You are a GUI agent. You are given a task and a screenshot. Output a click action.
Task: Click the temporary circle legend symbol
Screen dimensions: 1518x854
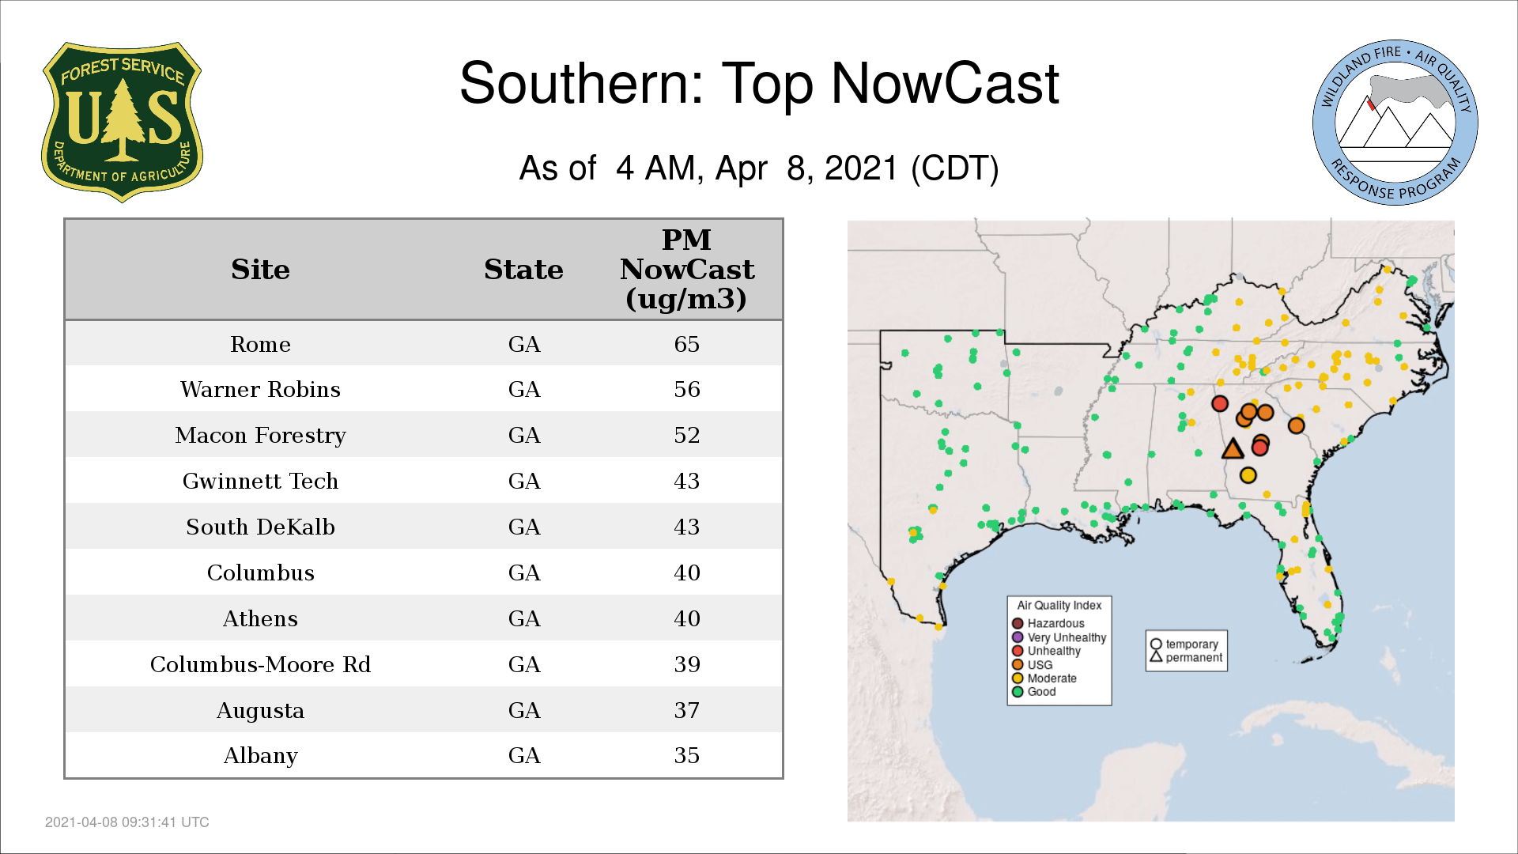click(1156, 644)
